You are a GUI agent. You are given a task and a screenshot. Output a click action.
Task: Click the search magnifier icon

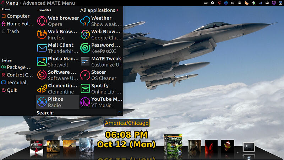tap(120, 112)
